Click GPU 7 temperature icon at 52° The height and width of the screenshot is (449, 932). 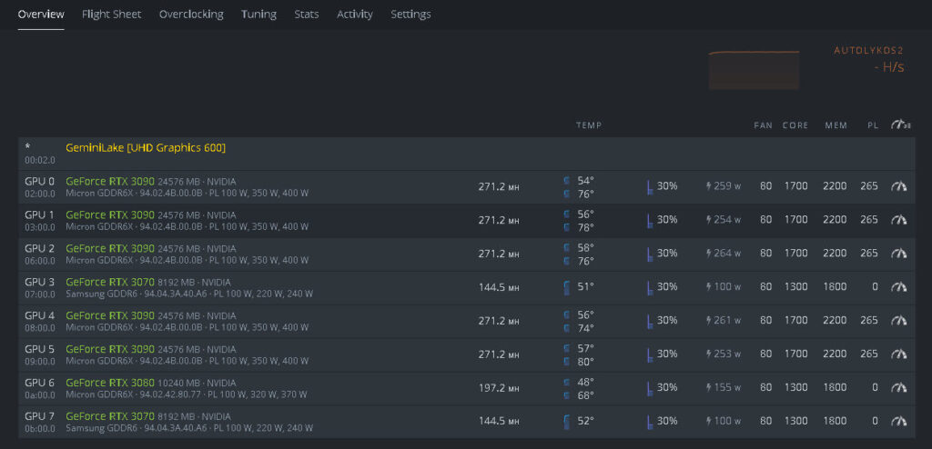point(566,422)
